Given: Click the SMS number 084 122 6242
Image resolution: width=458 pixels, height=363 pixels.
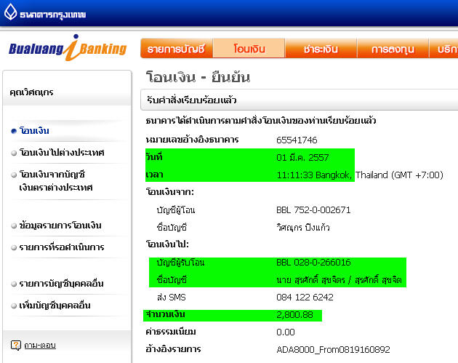Looking at the screenshot, I should [305, 298].
